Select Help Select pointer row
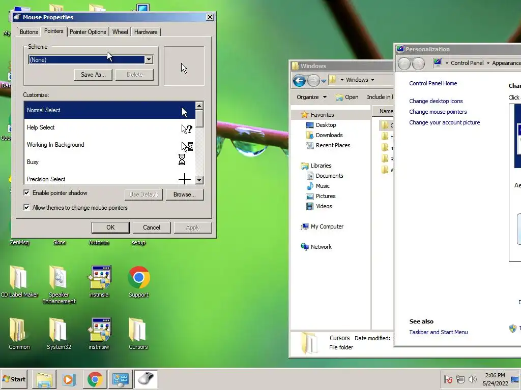The width and height of the screenshot is (521, 390). (x=110, y=127)
